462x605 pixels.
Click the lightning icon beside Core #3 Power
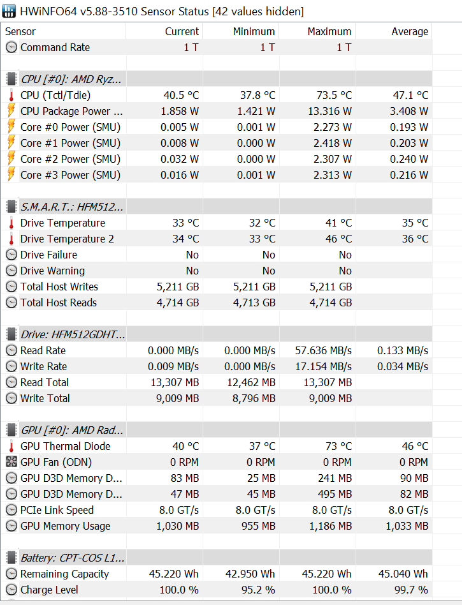tap(11, 175)
